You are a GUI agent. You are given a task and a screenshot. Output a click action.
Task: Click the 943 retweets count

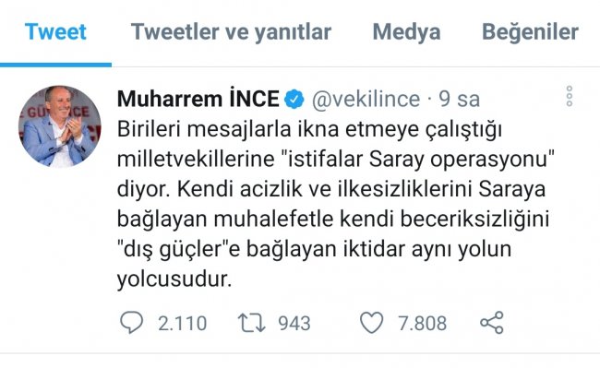point(294,324)
